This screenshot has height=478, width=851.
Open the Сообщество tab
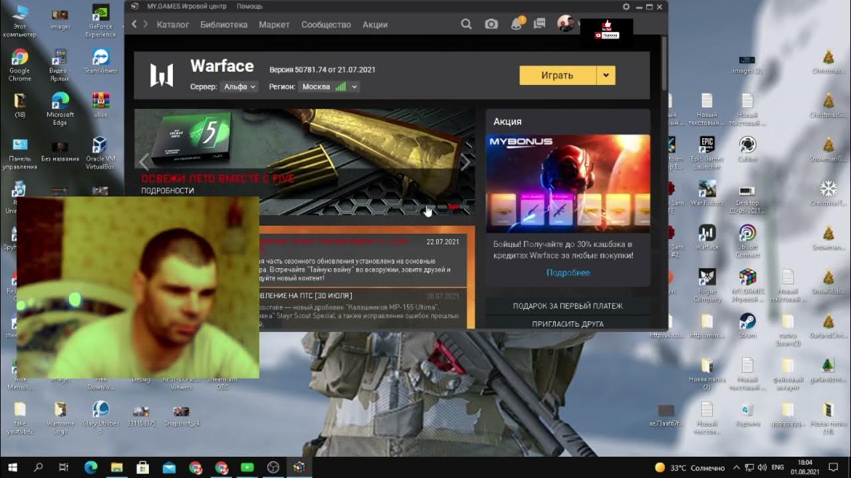(326, 25)
